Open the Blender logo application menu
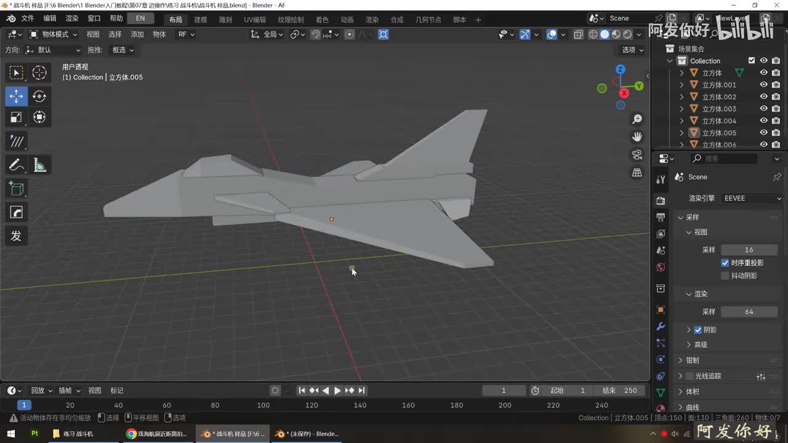Viewport: 788px width, 443px height. tap(11, 18)
